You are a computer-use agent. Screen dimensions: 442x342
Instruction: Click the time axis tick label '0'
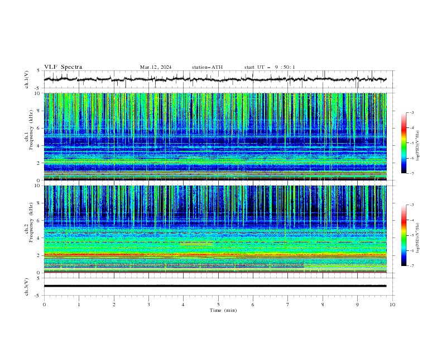pos(44,305)
